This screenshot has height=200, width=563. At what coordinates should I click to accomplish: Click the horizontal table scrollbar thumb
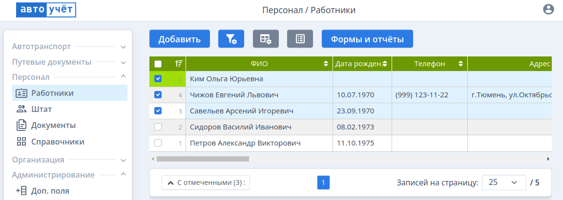[203, 159]
